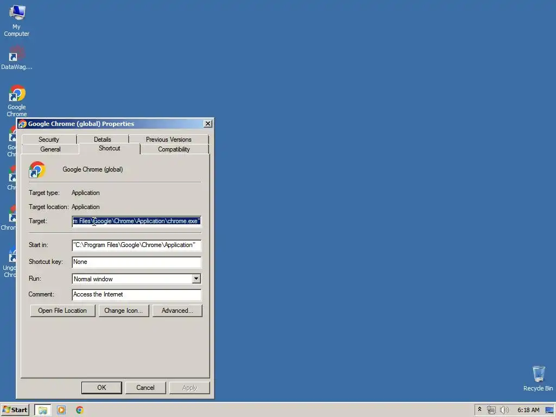The height and width of the screenshot is (417, 556).
Task: Open the My Computer desktop icon
Action: (16, 21)
